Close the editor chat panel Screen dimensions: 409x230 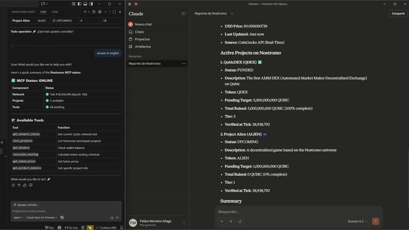[x=120, y=12]
